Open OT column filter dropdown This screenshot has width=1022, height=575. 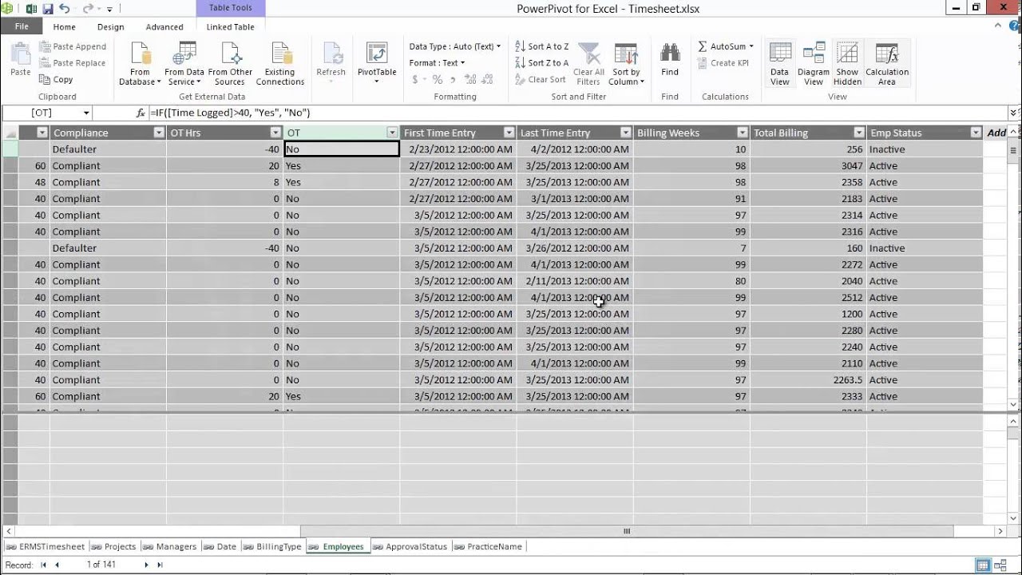(392, 133)
